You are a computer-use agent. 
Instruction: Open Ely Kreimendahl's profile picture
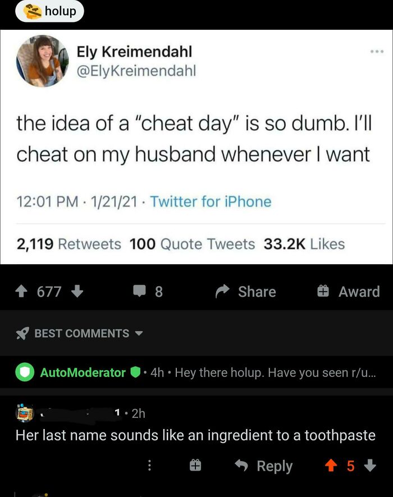point(42,62)
